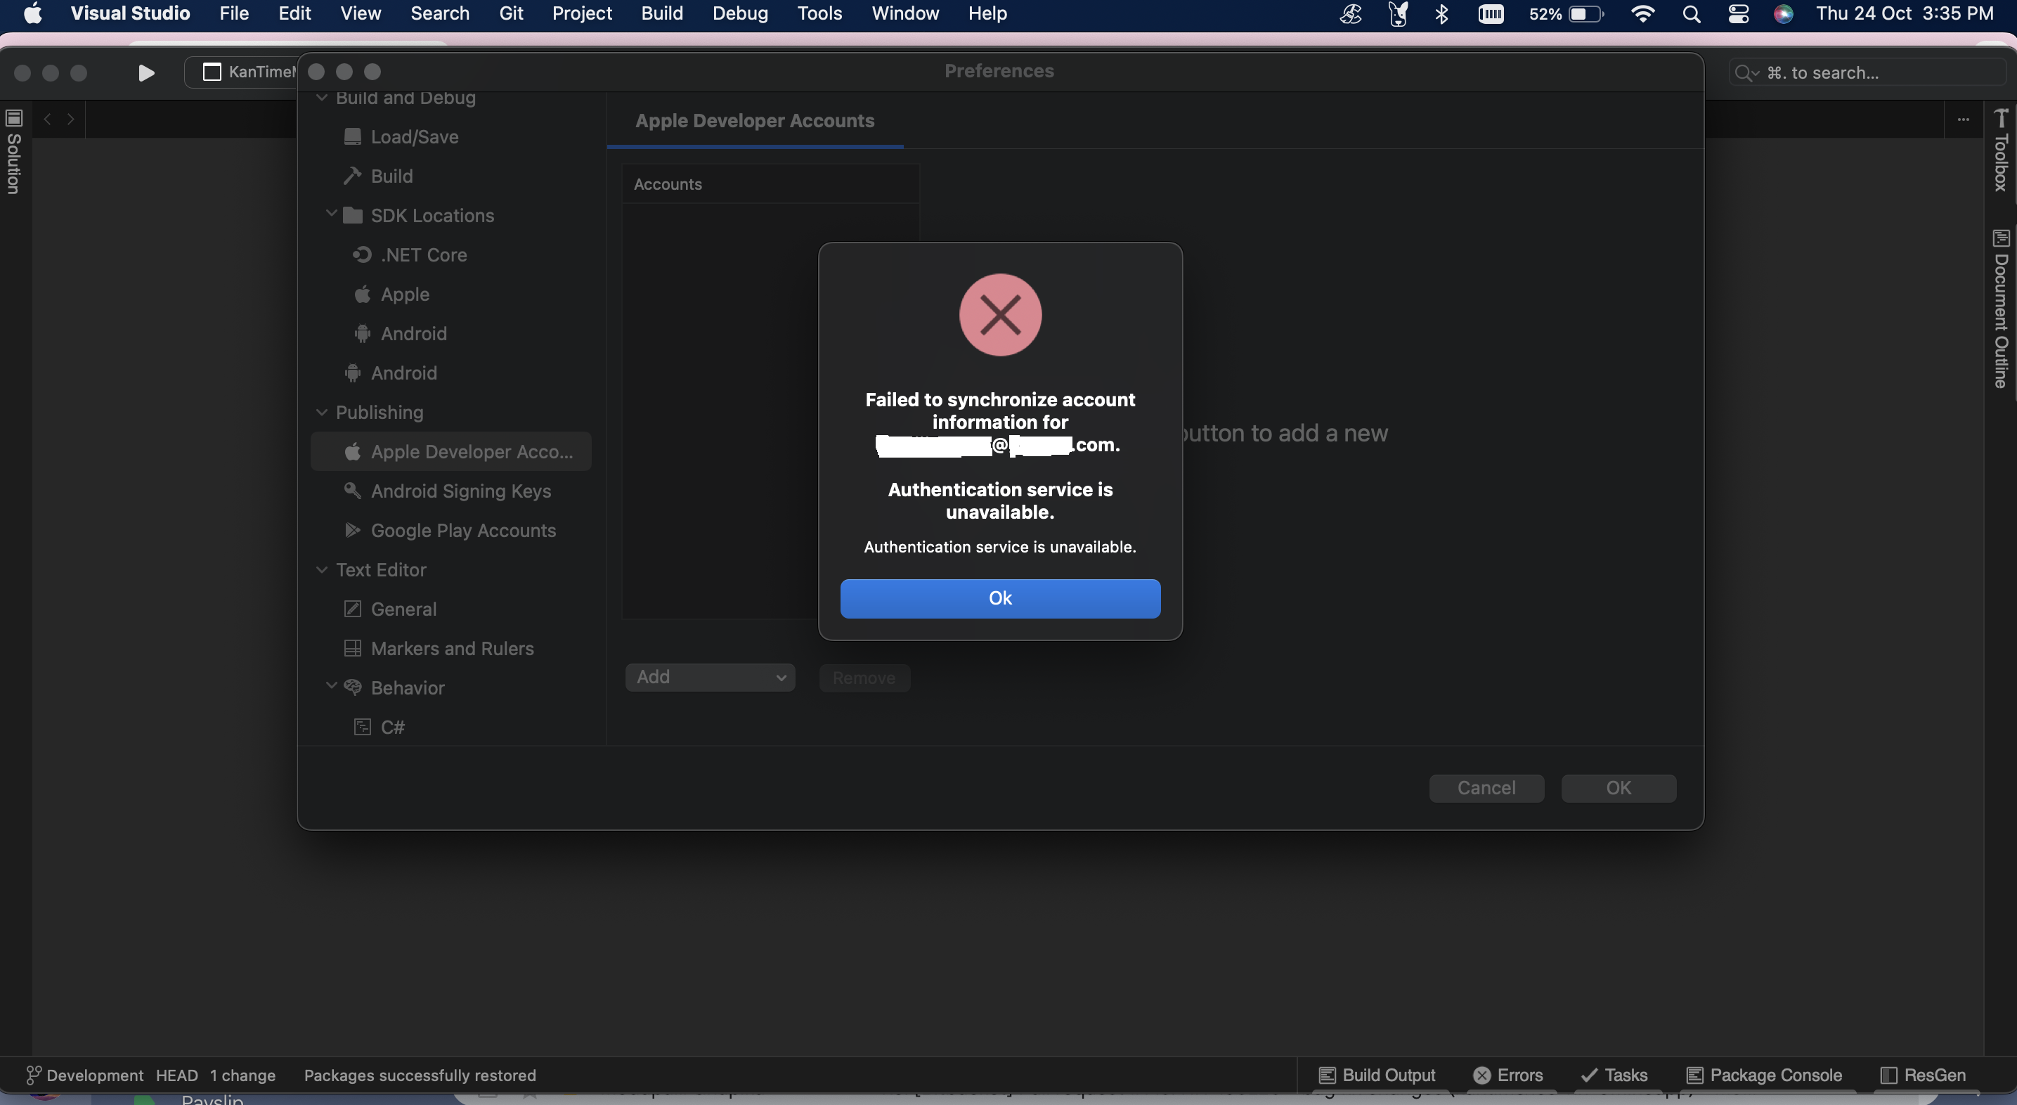The width and height of the screenshot is (2017, 1105).
Task: Click the HEAD status bar label
Action: (x=177, y=1075)
